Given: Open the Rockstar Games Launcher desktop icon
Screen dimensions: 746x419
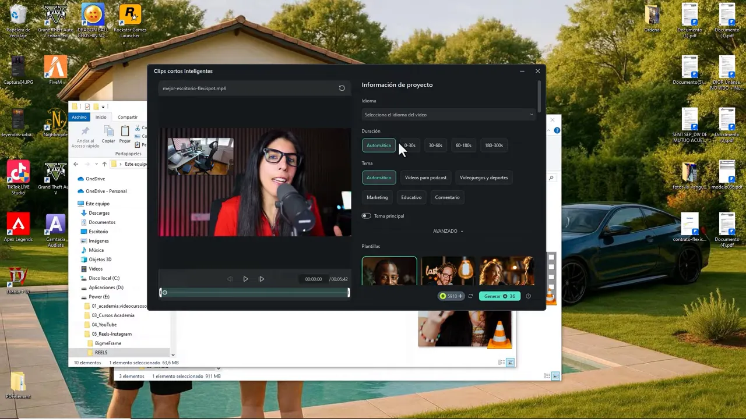Looking at the screenshot, I should click(129, 22).
